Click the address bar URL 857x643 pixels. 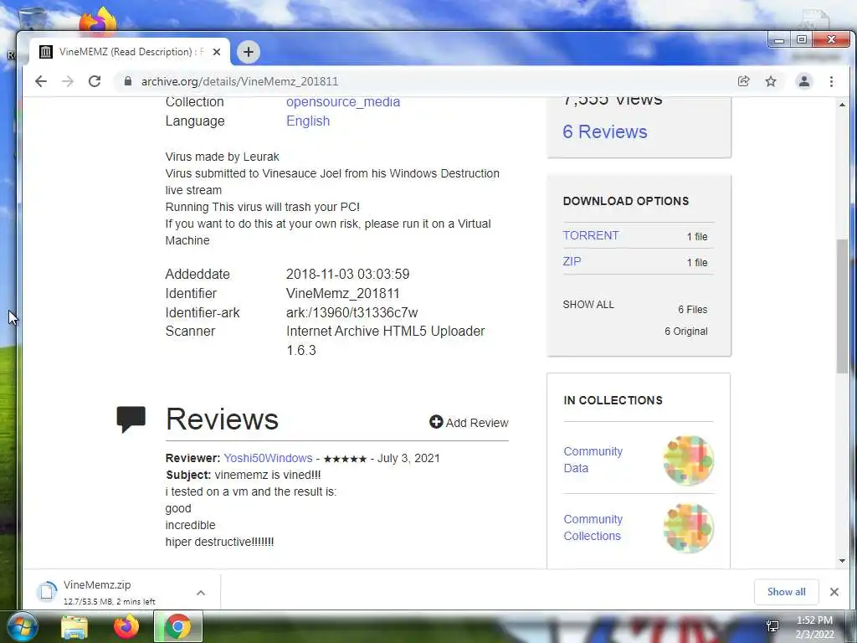coord(239,81)
